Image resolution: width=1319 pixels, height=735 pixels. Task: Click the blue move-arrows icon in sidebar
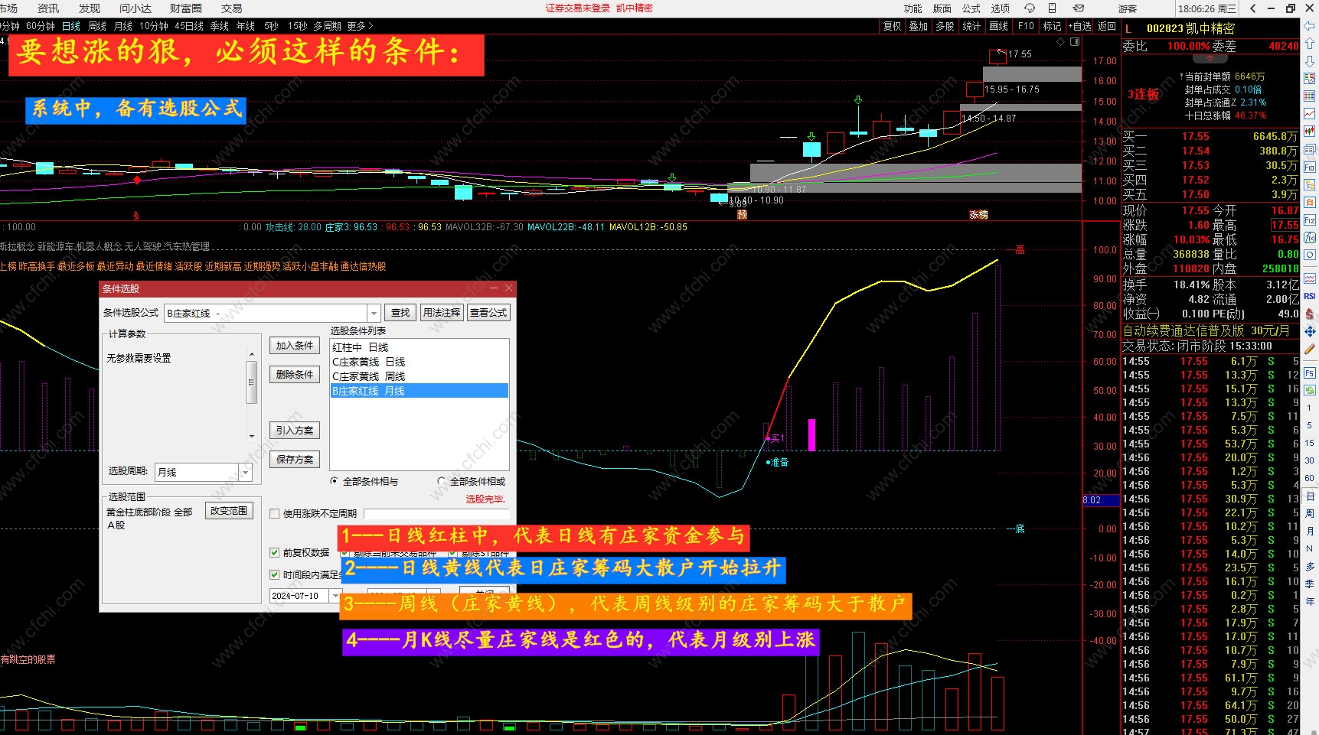click(1310, 331)
